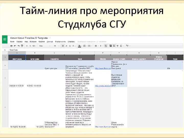The width and height of the screenshot is (184, 138).
Task: Open the functions sigma dropdown
Action: [121, 46]
